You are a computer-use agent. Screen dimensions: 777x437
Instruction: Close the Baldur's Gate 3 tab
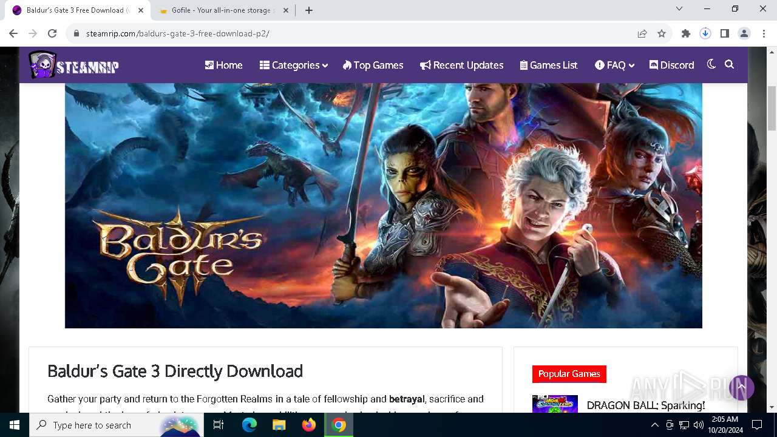point(141,10)
